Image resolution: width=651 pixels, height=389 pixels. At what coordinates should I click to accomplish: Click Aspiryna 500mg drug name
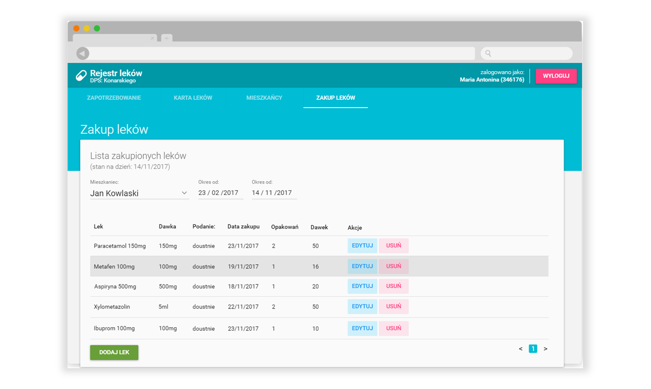pyautogui.click(x=115, y=286)
